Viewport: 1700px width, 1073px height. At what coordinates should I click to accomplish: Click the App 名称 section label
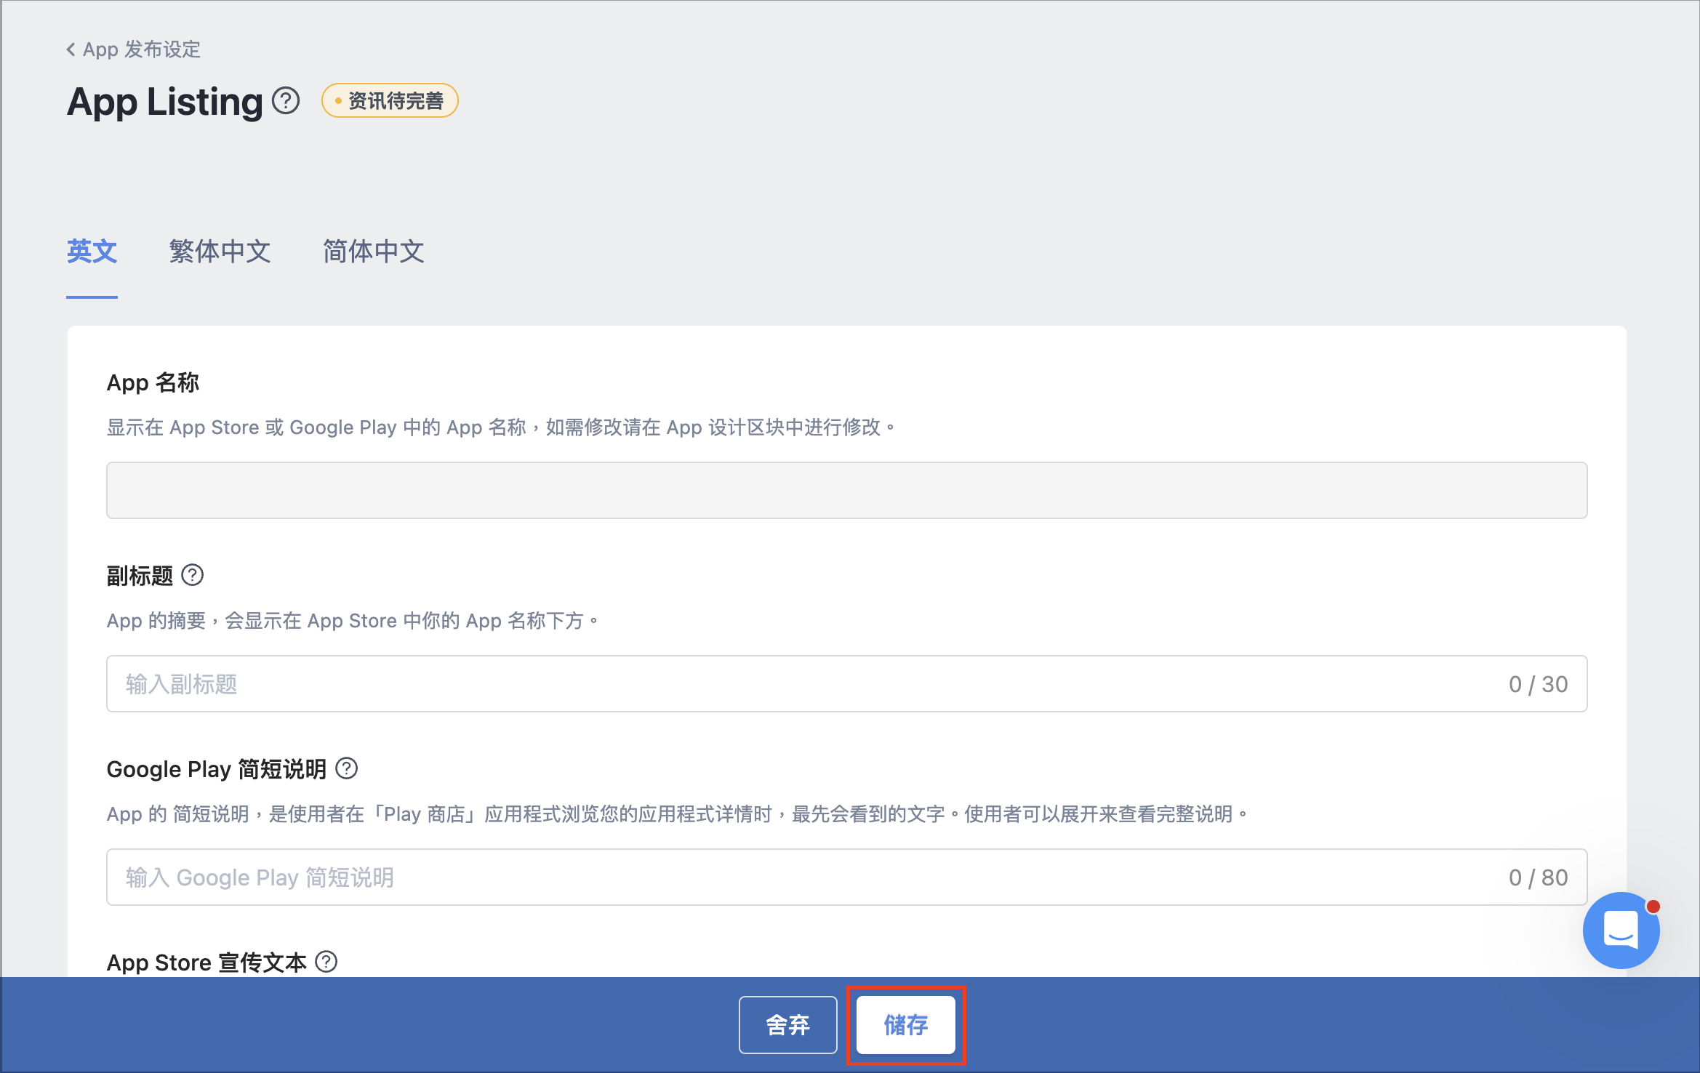tap(153, 382)
